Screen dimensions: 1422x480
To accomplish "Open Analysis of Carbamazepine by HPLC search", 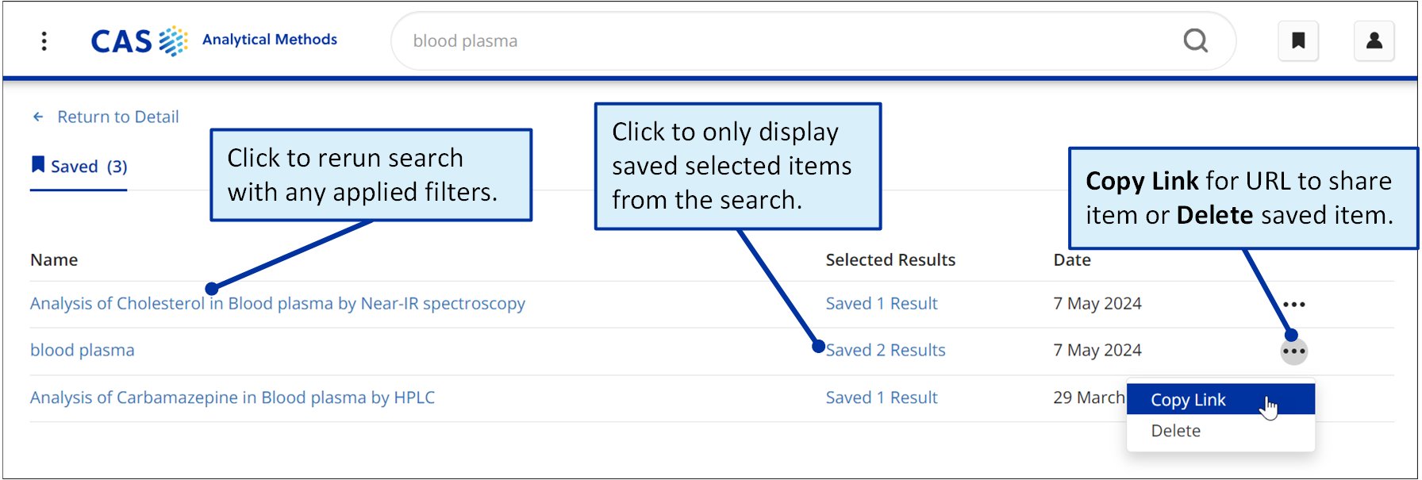I will [233, 397].
